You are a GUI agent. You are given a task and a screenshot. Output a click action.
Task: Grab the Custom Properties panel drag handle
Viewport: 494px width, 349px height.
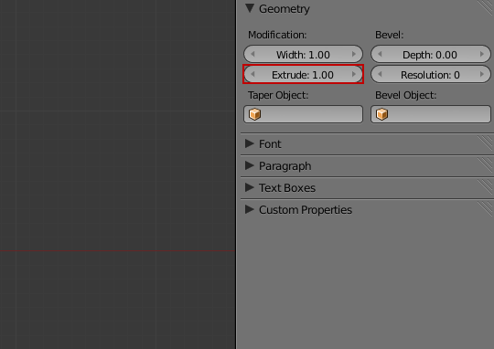[x=486, y=209]
